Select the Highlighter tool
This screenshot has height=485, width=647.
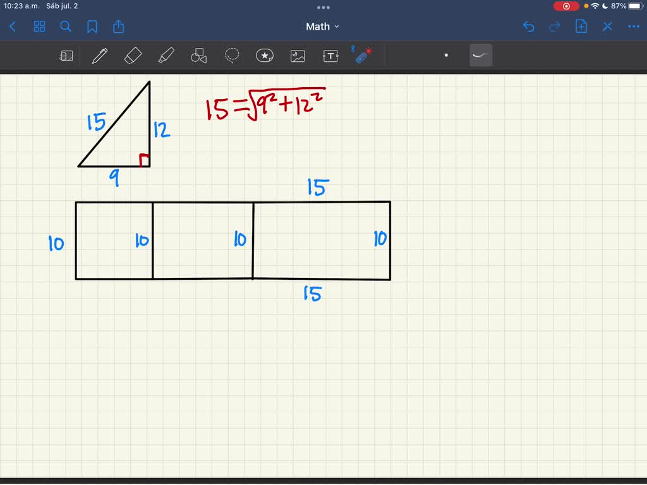tap(166, 56)
